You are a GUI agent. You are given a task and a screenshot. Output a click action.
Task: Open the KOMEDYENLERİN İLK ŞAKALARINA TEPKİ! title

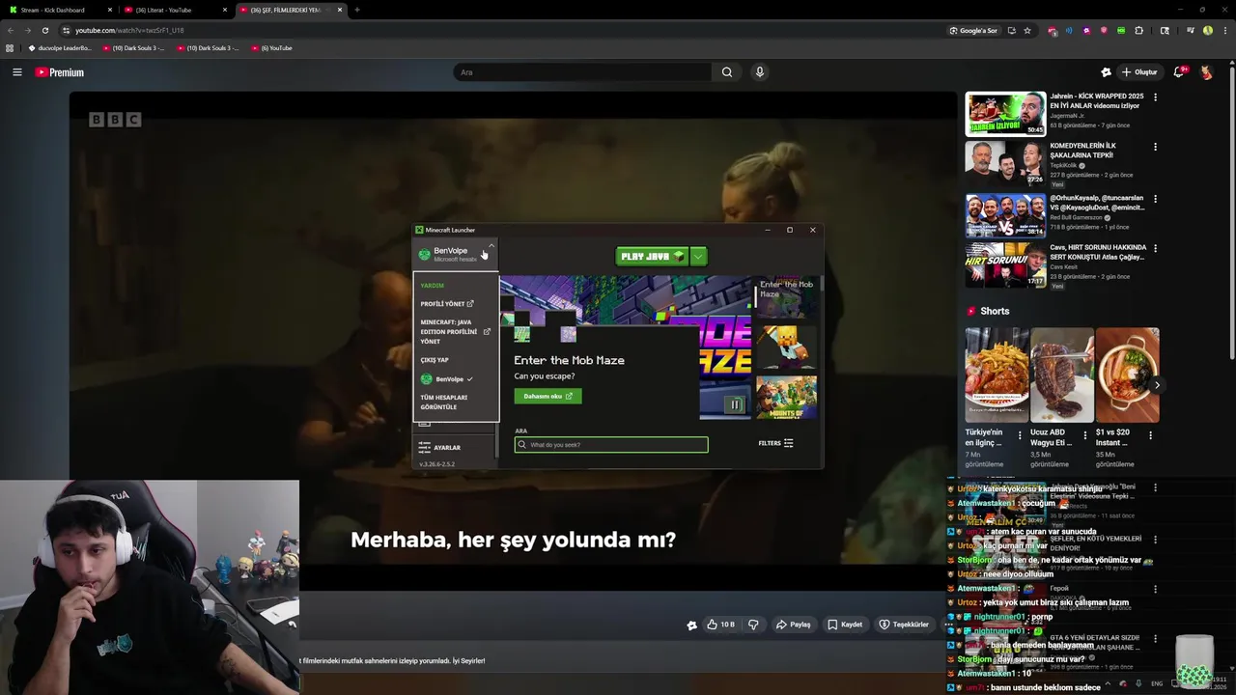pos(1082,151)
